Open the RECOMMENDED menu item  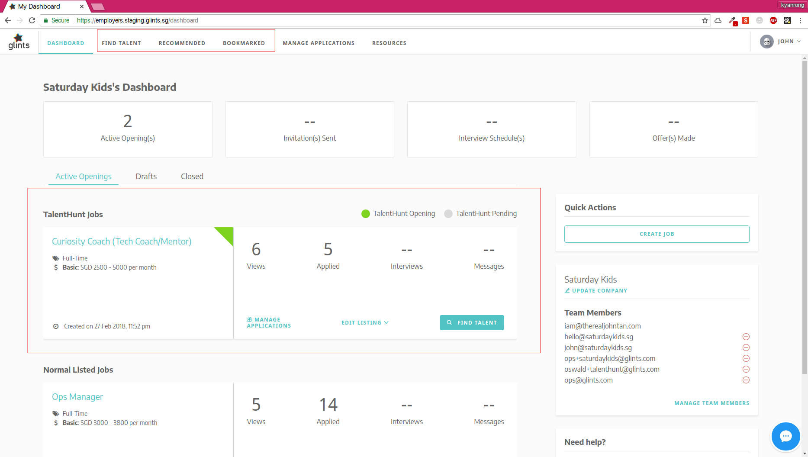click(x=182, y=43)
